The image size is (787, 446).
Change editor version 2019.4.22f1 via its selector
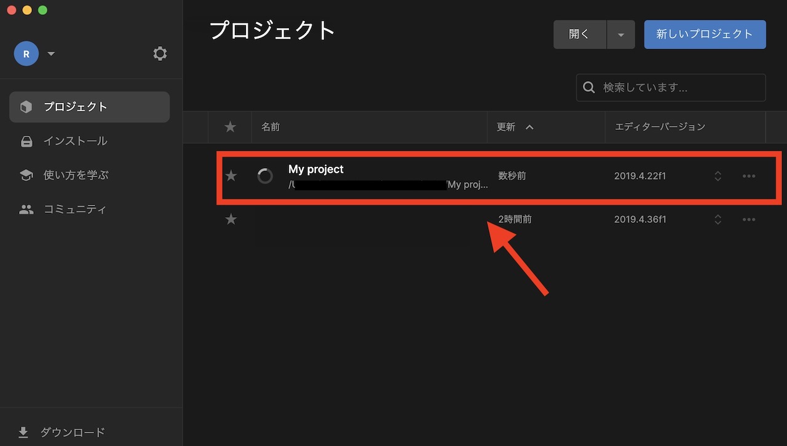[x=718, y=176]
